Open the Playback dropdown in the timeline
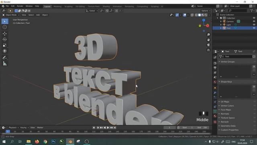The image size is (257, 145). (x=13, y=128)
